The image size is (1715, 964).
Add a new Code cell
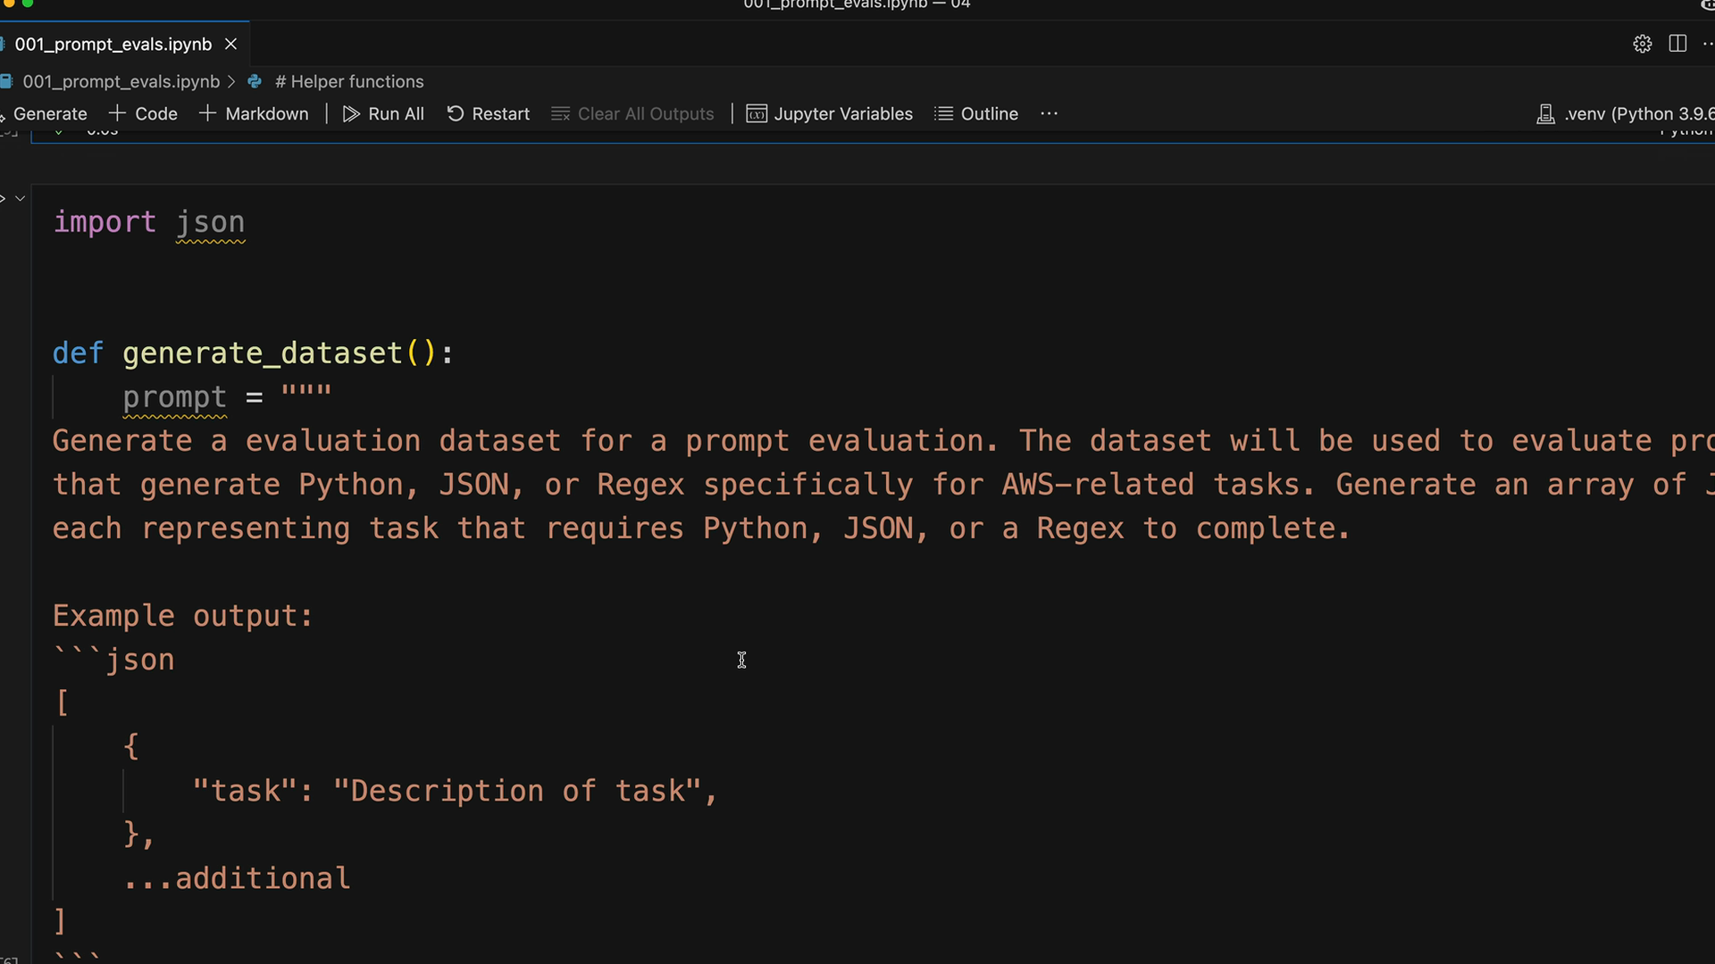(143, 113)
